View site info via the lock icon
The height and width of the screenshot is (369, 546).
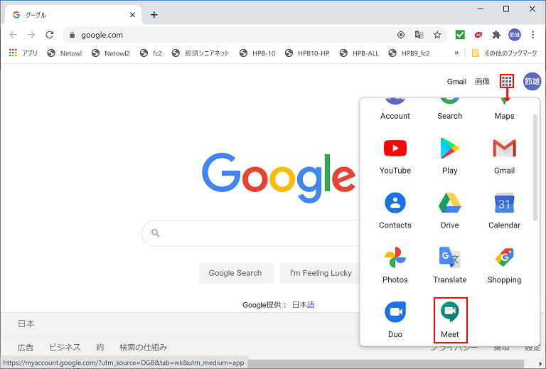(72, 35)
